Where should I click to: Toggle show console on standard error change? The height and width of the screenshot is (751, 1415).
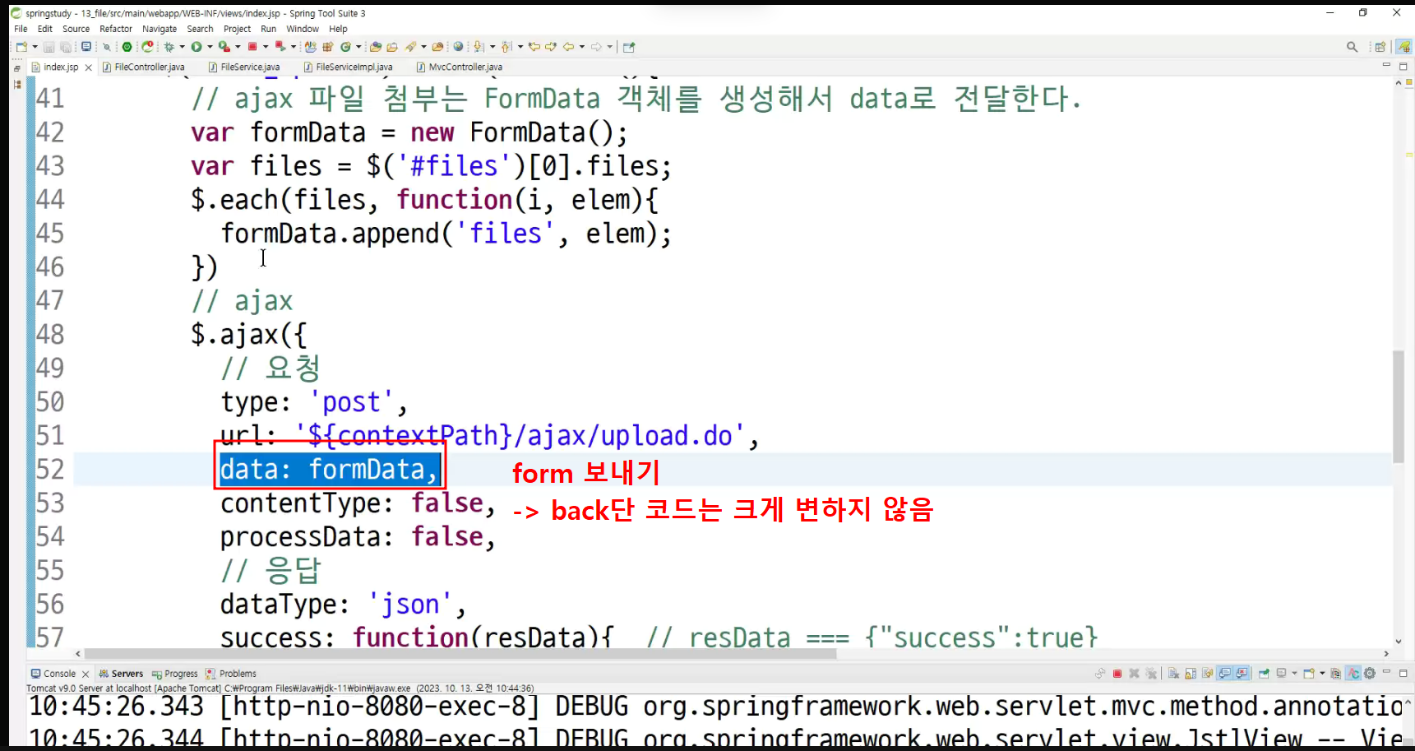1242,674
